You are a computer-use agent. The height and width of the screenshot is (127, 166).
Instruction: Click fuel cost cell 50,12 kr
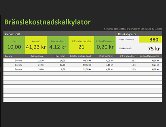coord(87,65)
